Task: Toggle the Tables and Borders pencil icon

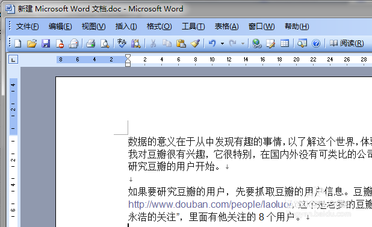Action: click(x=270, y=43)
